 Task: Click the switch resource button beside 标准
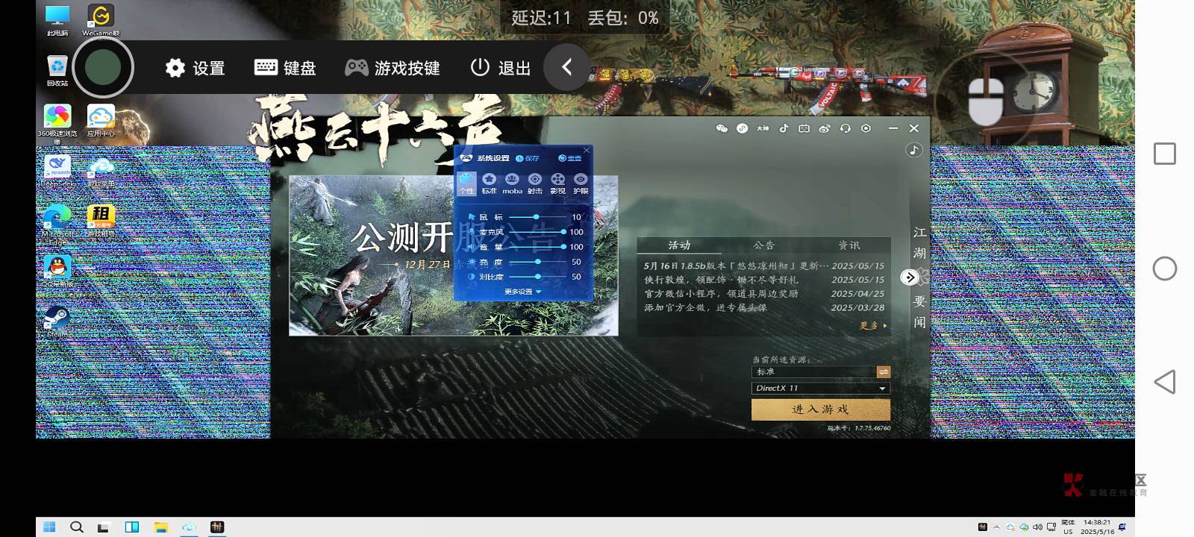click(x=884, y=371)
